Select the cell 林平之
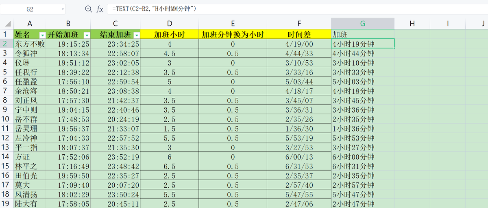The height and width of the screenshot is (208, 488). 30,166
